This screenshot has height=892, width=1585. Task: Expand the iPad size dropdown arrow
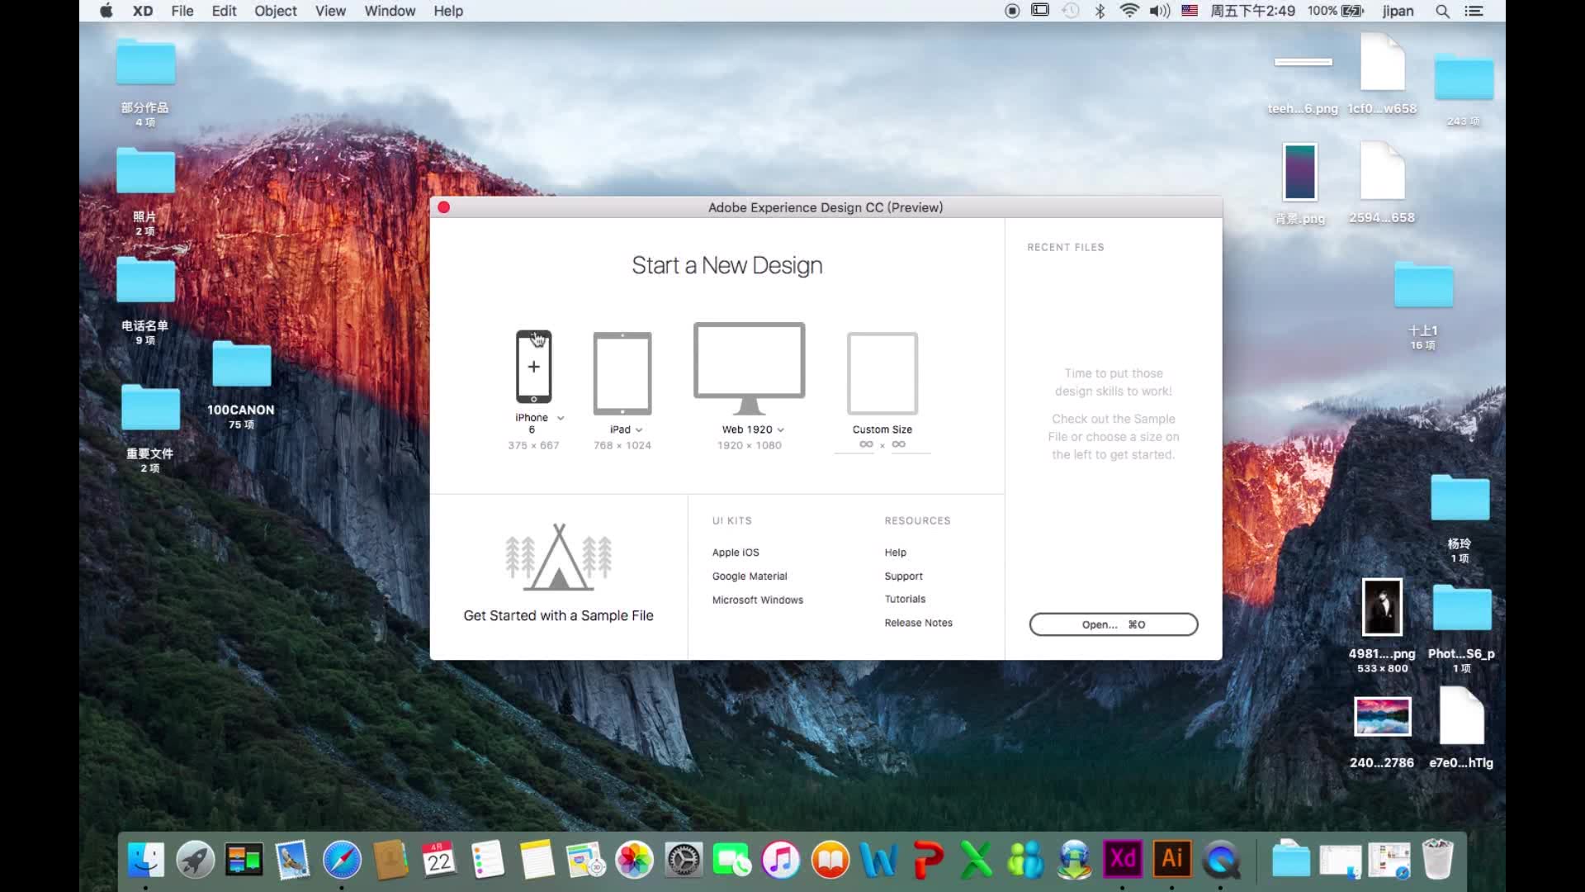[x=639, y=429]
